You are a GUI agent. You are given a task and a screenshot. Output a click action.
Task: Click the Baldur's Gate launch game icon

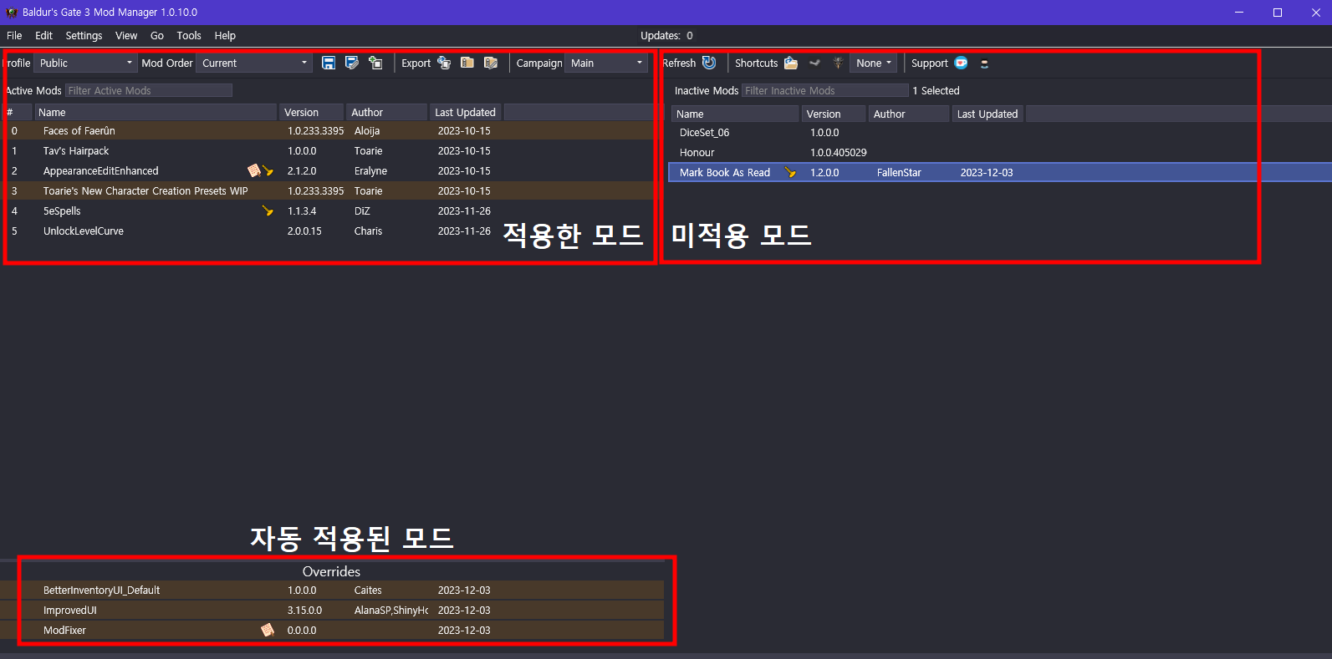pyautogui.click(x=838, y=63)
